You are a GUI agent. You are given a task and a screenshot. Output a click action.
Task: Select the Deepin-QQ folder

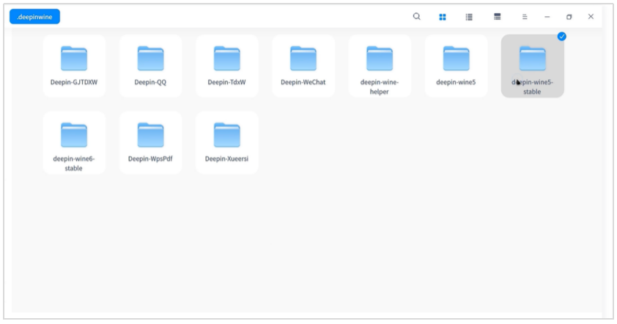point(150,59)
